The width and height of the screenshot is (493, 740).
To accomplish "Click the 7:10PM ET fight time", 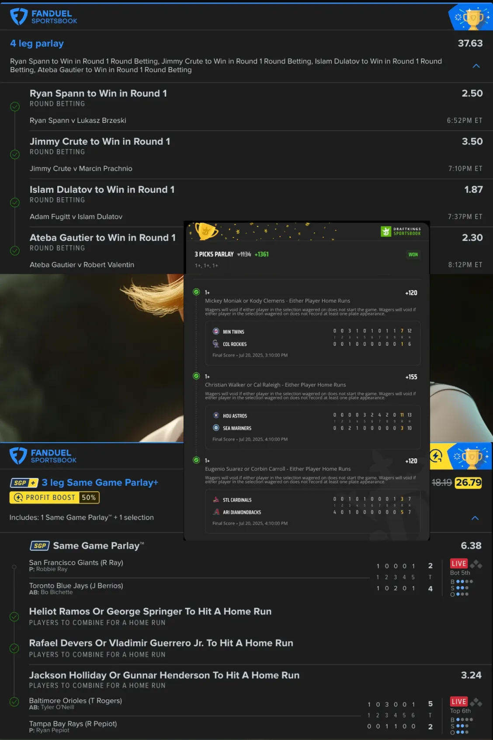I will point(465,168).
